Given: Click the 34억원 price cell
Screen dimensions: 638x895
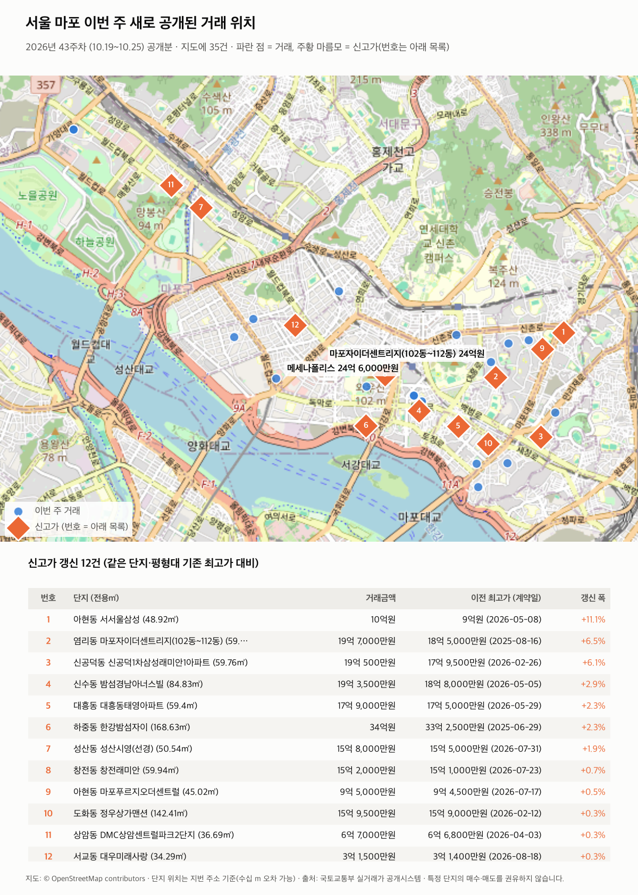Looking at the screenshot, I should pos(383,727).
